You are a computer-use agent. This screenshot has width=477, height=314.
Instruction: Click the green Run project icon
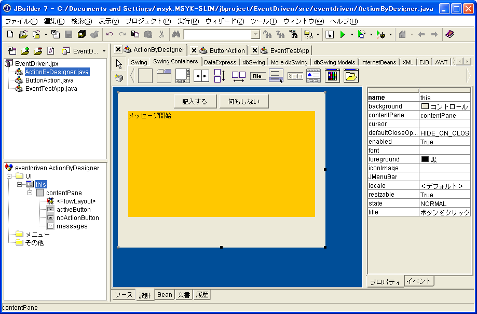[342, 35]
